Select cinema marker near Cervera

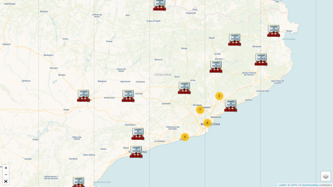(128, 96)
